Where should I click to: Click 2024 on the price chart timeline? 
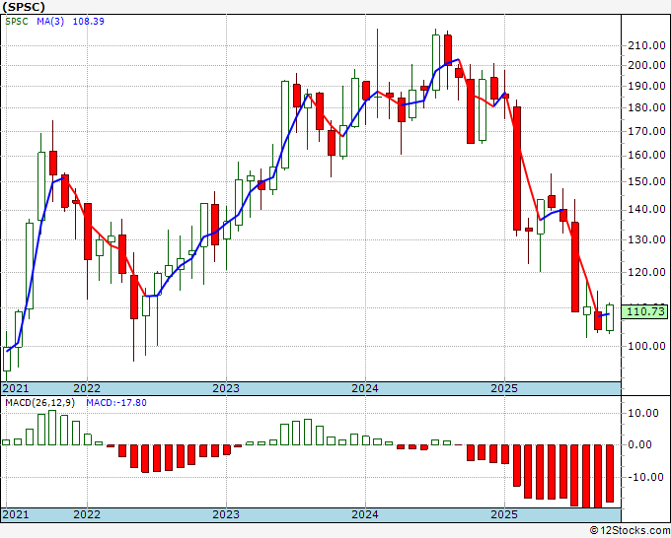(x=365, y=388)
